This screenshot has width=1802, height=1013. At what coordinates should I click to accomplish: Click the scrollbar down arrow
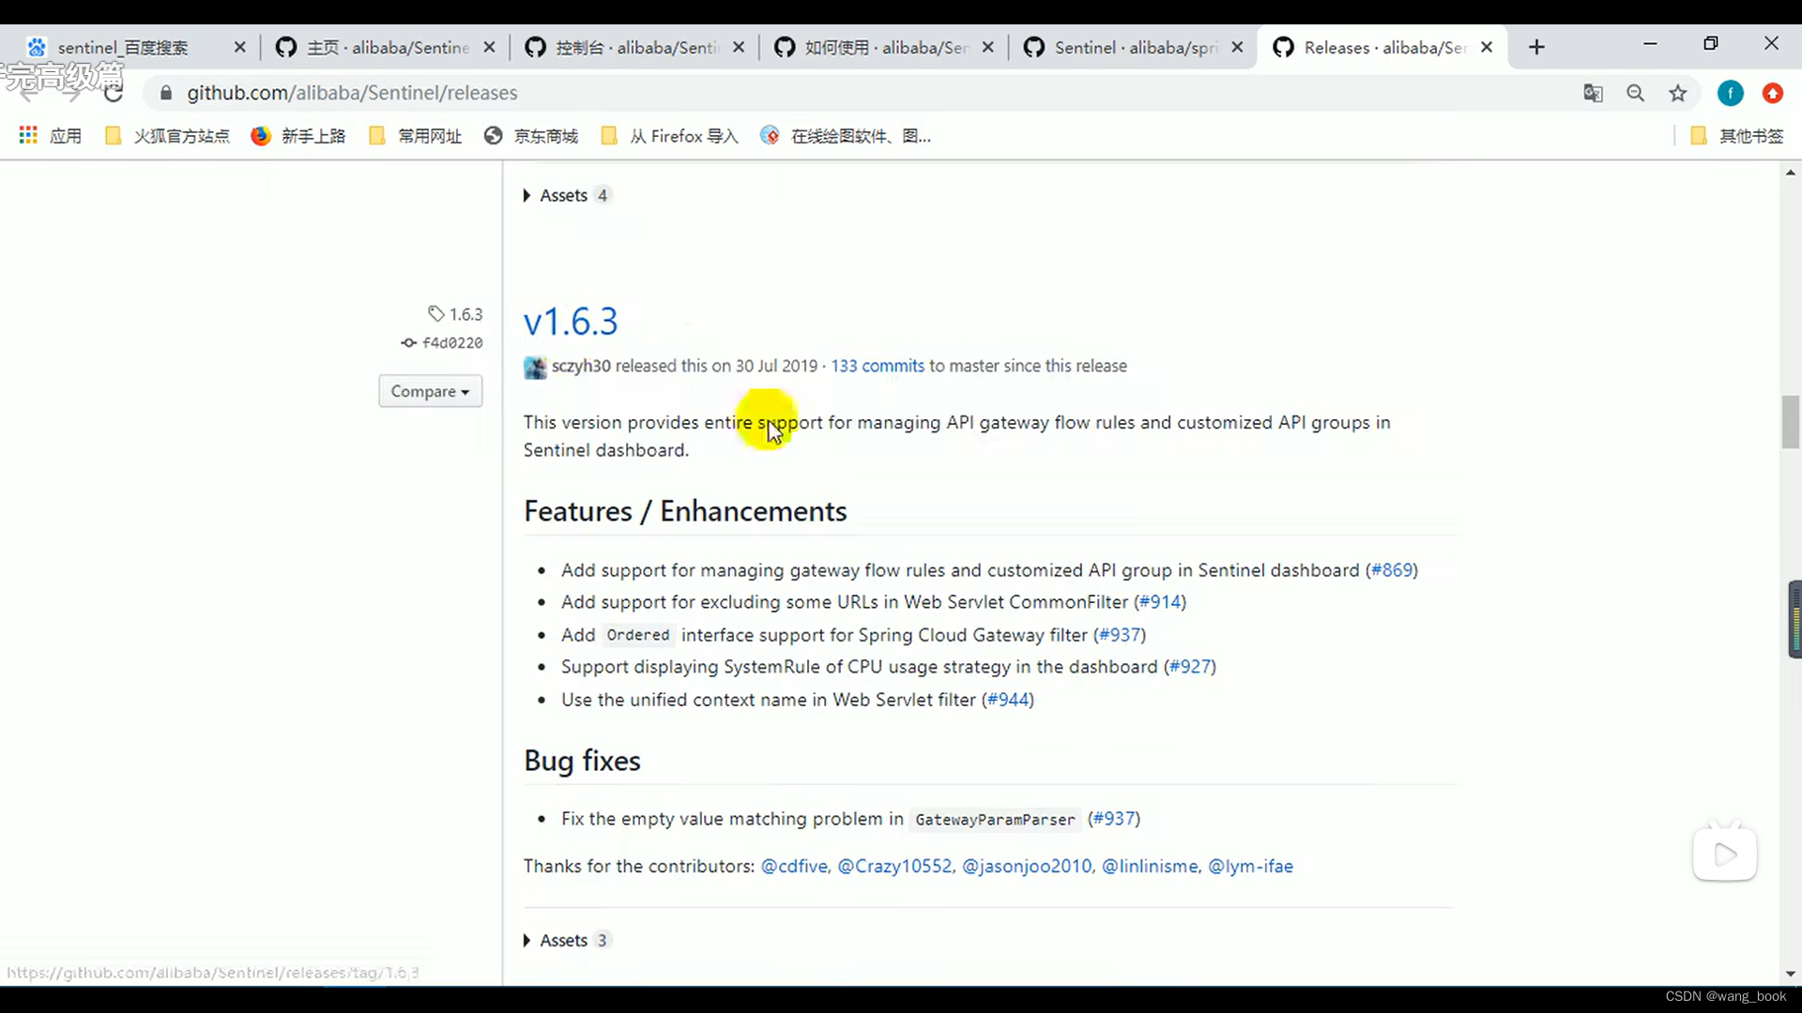click(1791, 975)
